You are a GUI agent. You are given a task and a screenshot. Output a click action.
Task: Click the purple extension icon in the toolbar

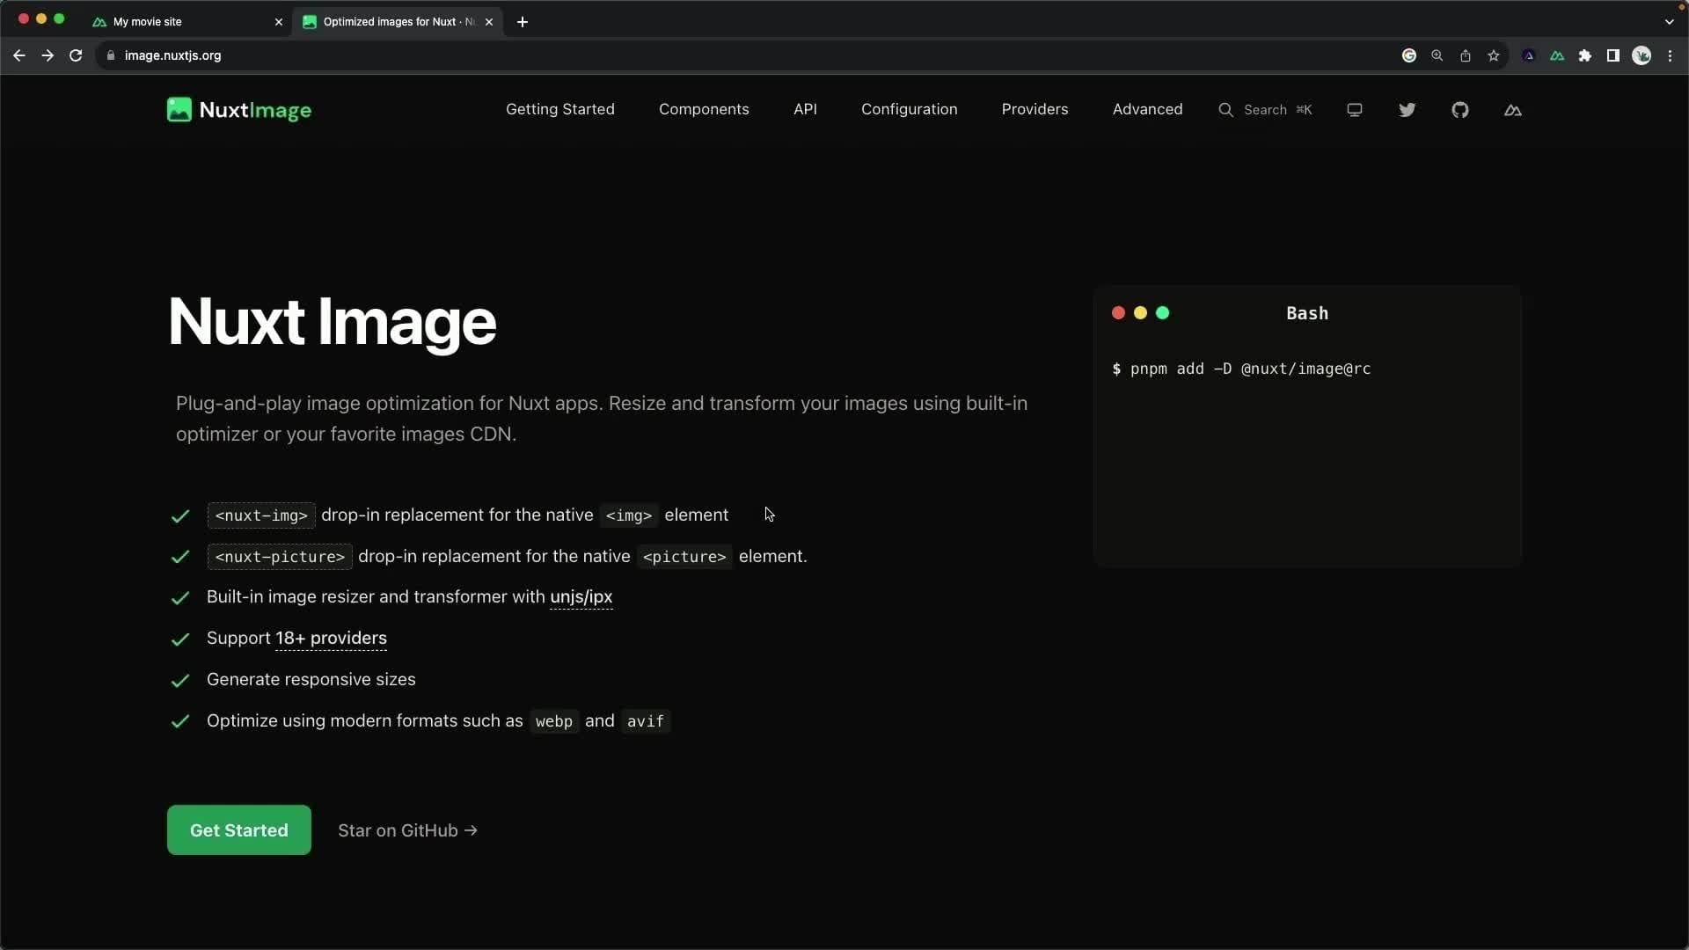1529,55
